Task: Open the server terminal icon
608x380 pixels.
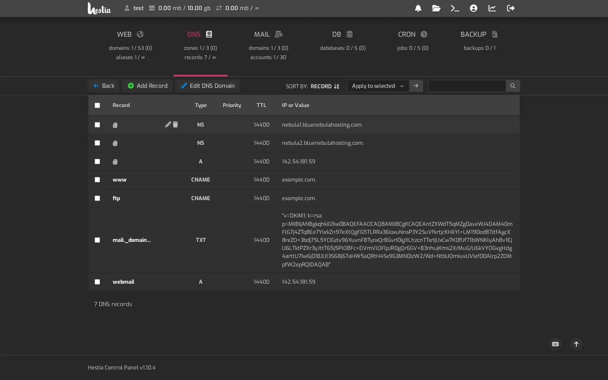Action: [455, 8]
